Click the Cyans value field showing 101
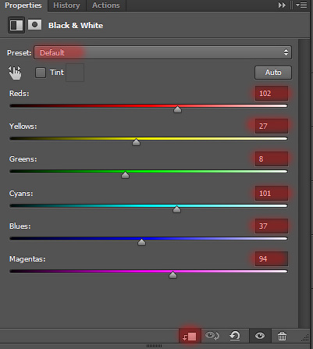The height and width of the screenshot is (349, 313). point(272,194)
